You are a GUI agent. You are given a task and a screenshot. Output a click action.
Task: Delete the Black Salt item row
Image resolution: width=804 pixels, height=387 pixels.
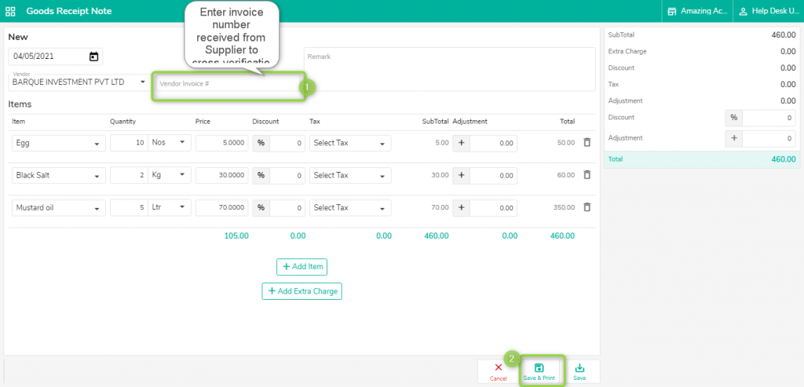pyautogui.click(x=587, y=175)
